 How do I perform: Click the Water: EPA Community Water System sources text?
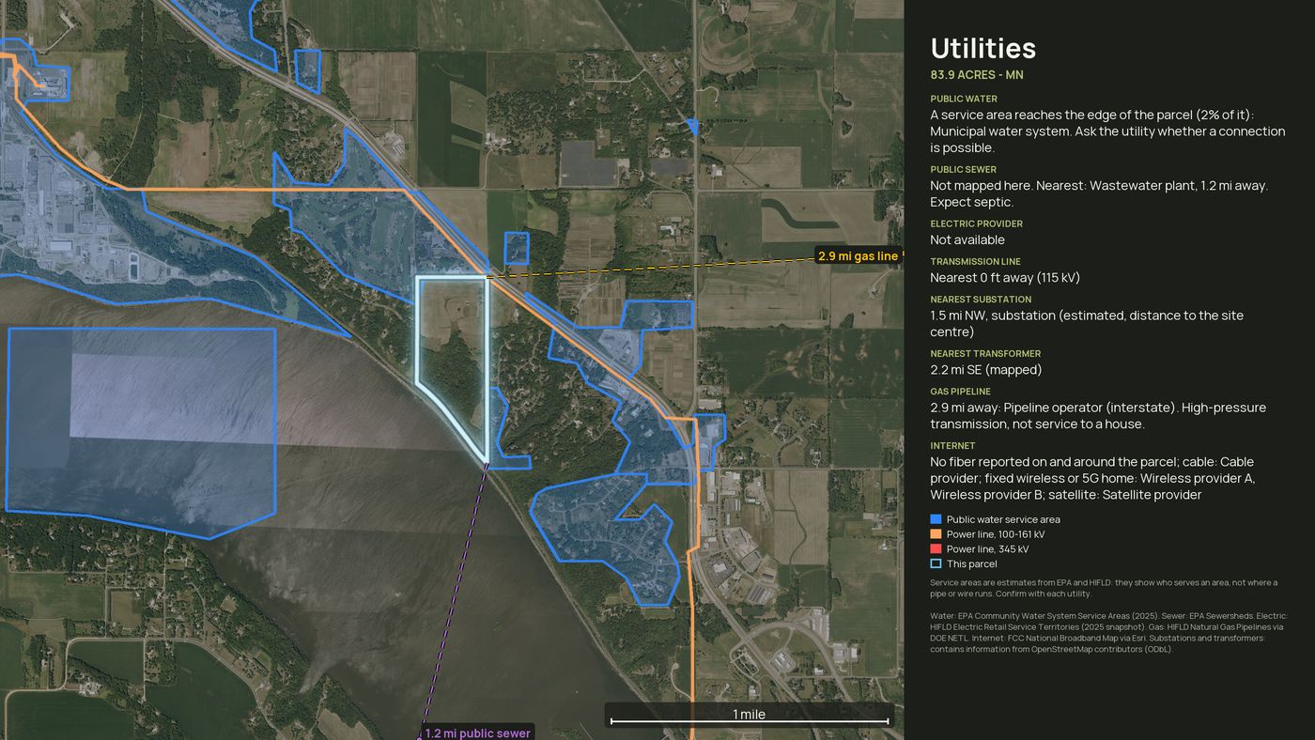[x=1108, y=632]
